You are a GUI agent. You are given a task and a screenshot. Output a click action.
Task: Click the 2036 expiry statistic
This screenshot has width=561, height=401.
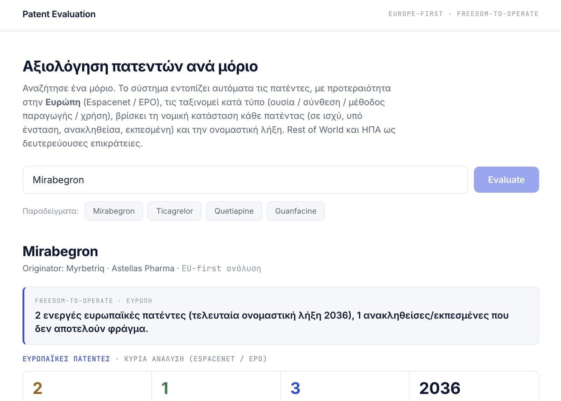click(x=440, y=388)
